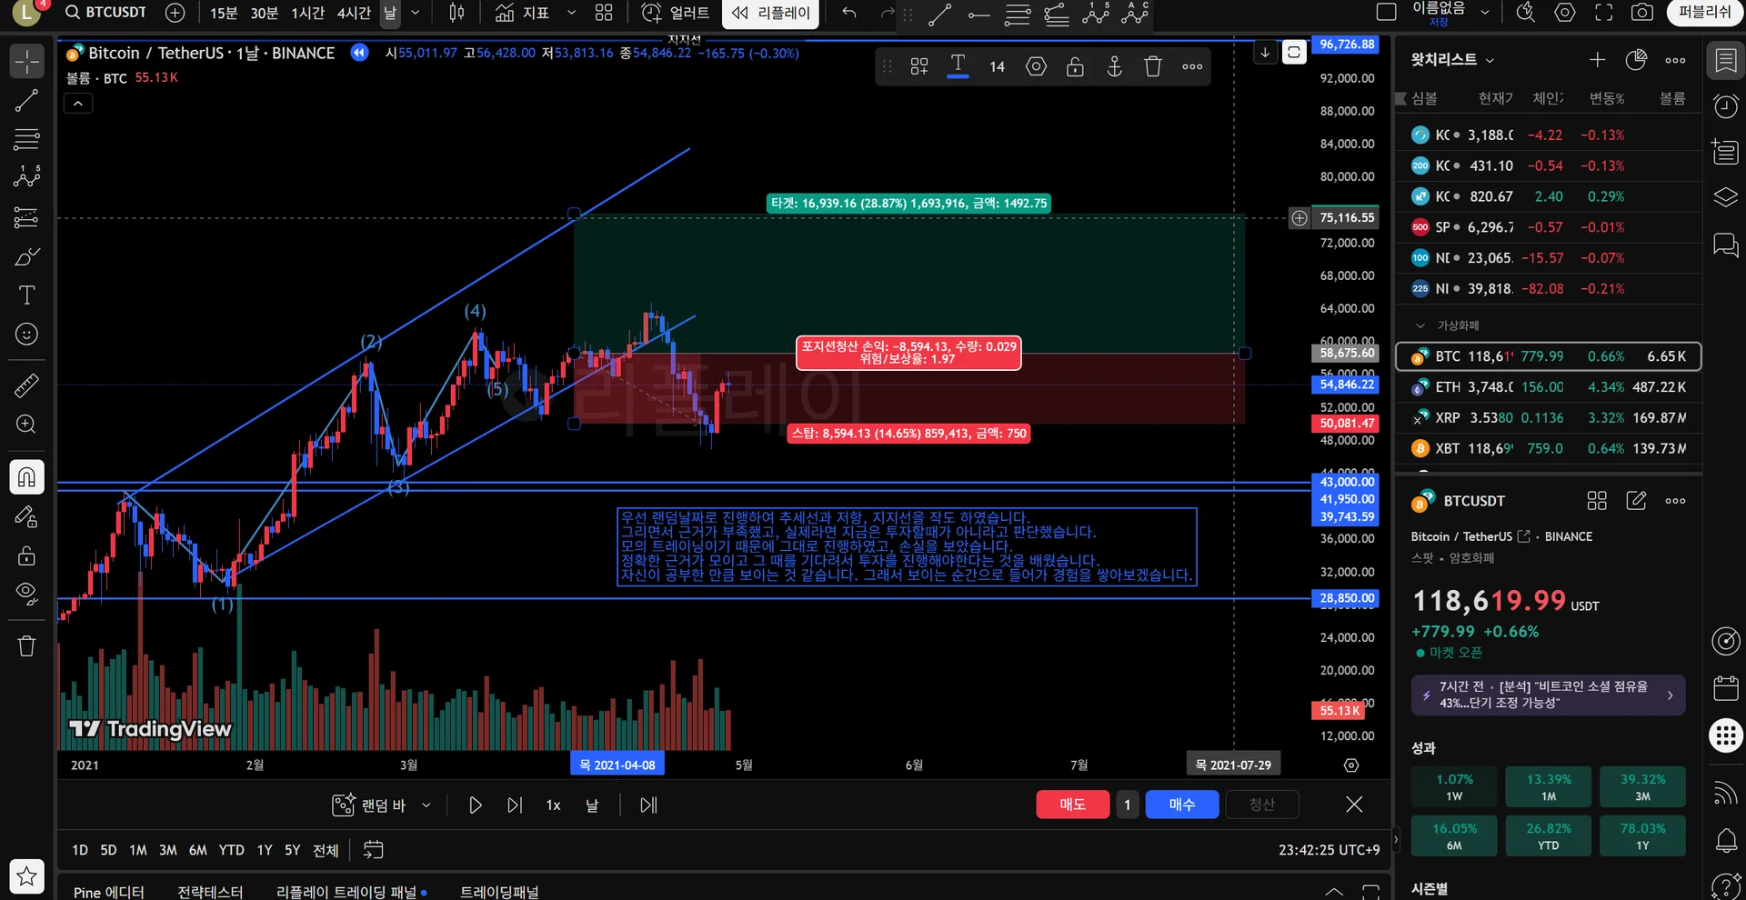Remove drawings with the left toolbar trash icon
The width and height of the screenshot is (1746, 900).
27,645
